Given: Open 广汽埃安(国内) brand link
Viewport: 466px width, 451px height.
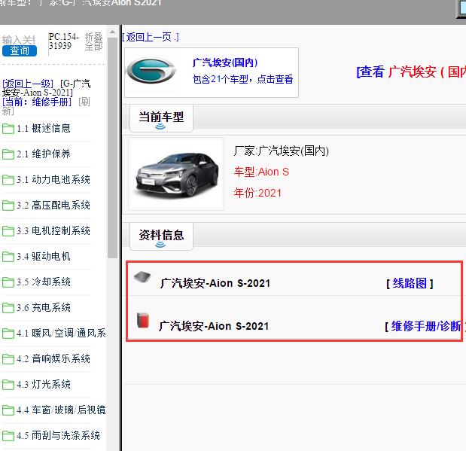Looking at the screenshot, I should click(x=225, y=62).
